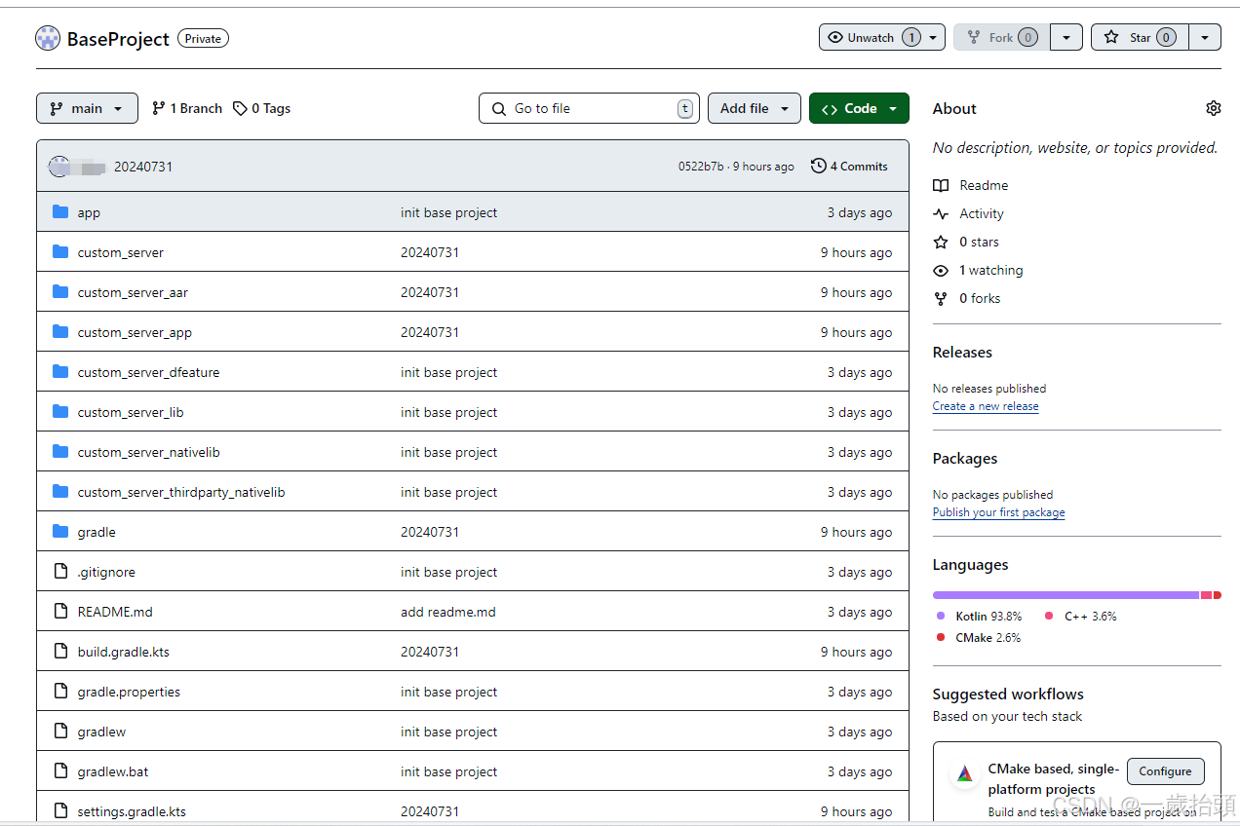
Task: Click the commit author avatar
Action: [x=58, y=166]
